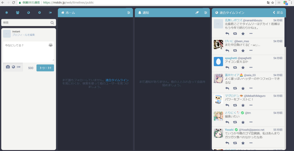Screen dimensions: 294x151
Task: Reply to @trn's post
Action: coord(227,122)
